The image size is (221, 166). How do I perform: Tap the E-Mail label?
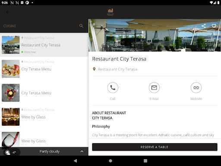(154, 99)
